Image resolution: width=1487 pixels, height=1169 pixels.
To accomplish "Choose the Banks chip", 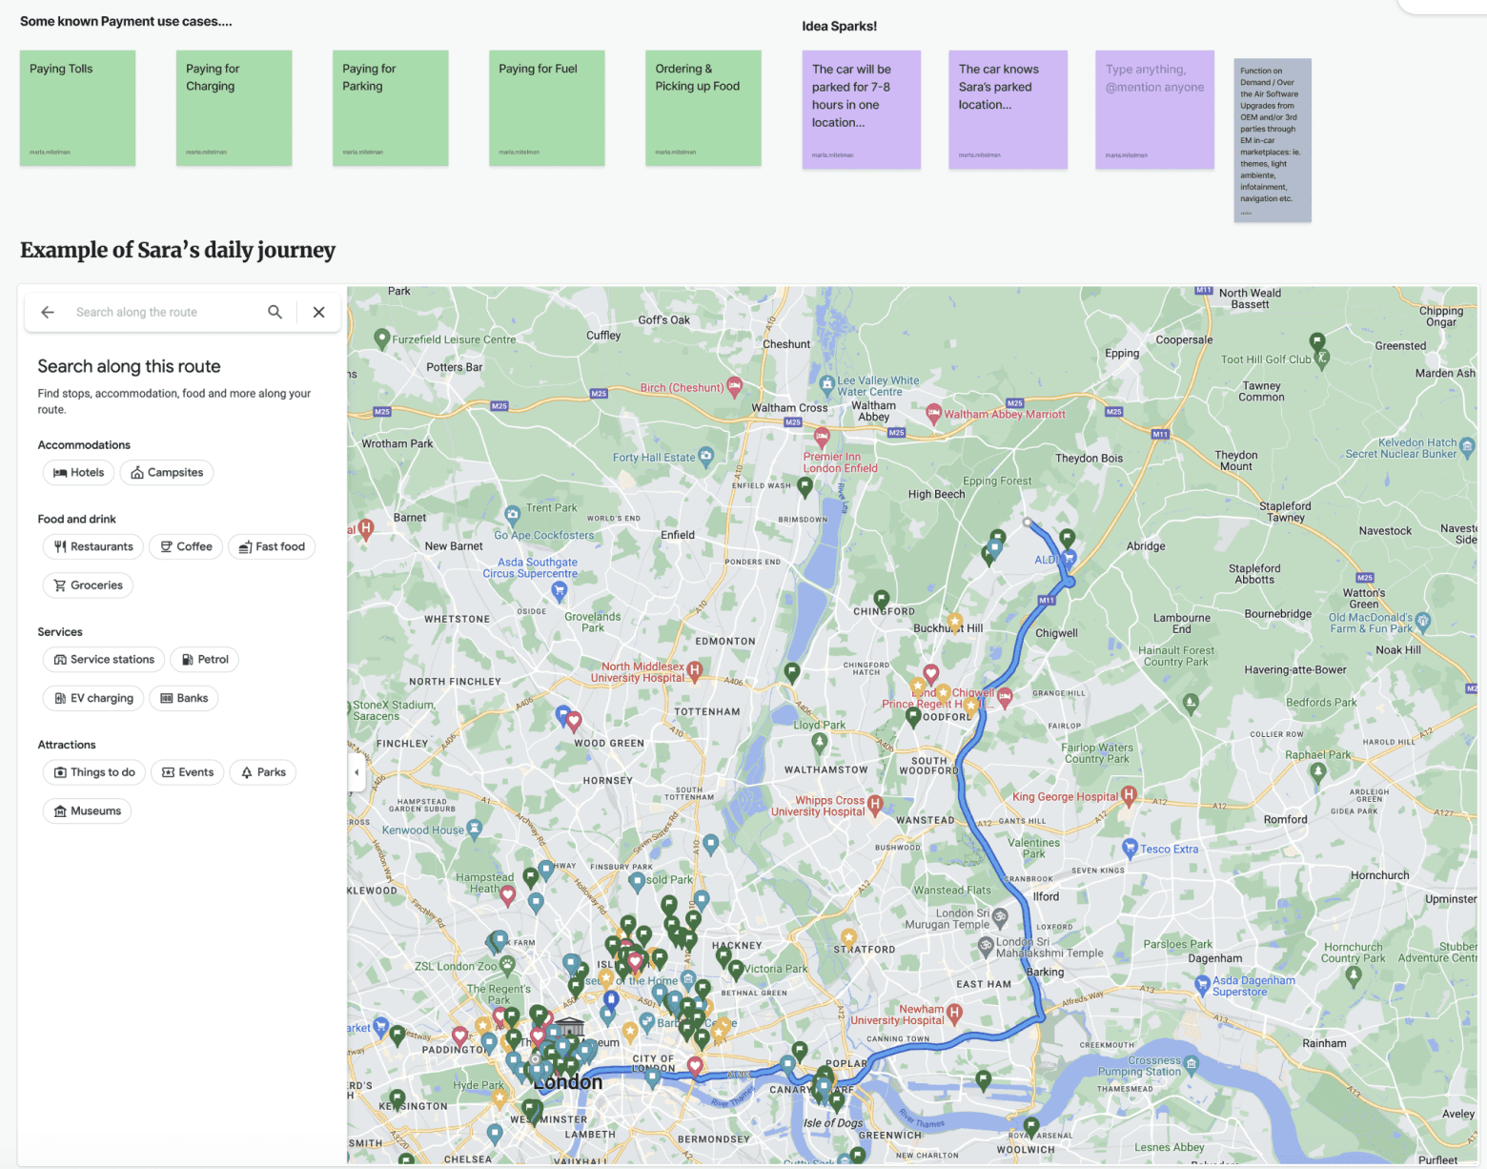I will click(x=184, y=698).
